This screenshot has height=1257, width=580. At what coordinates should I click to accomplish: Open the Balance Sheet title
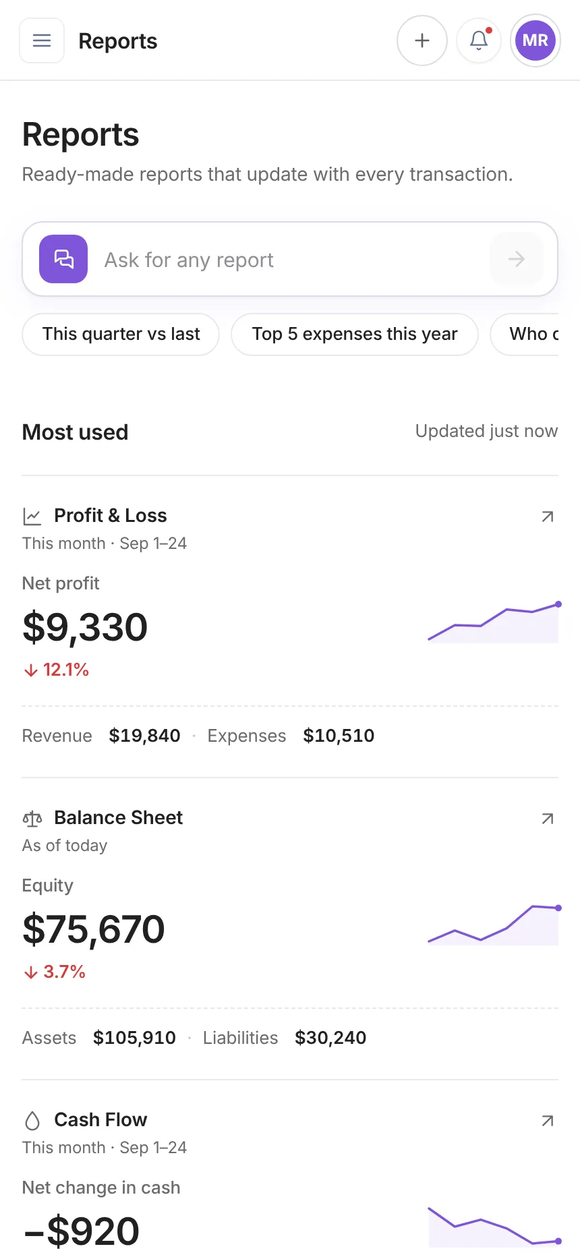click(119, 817)
